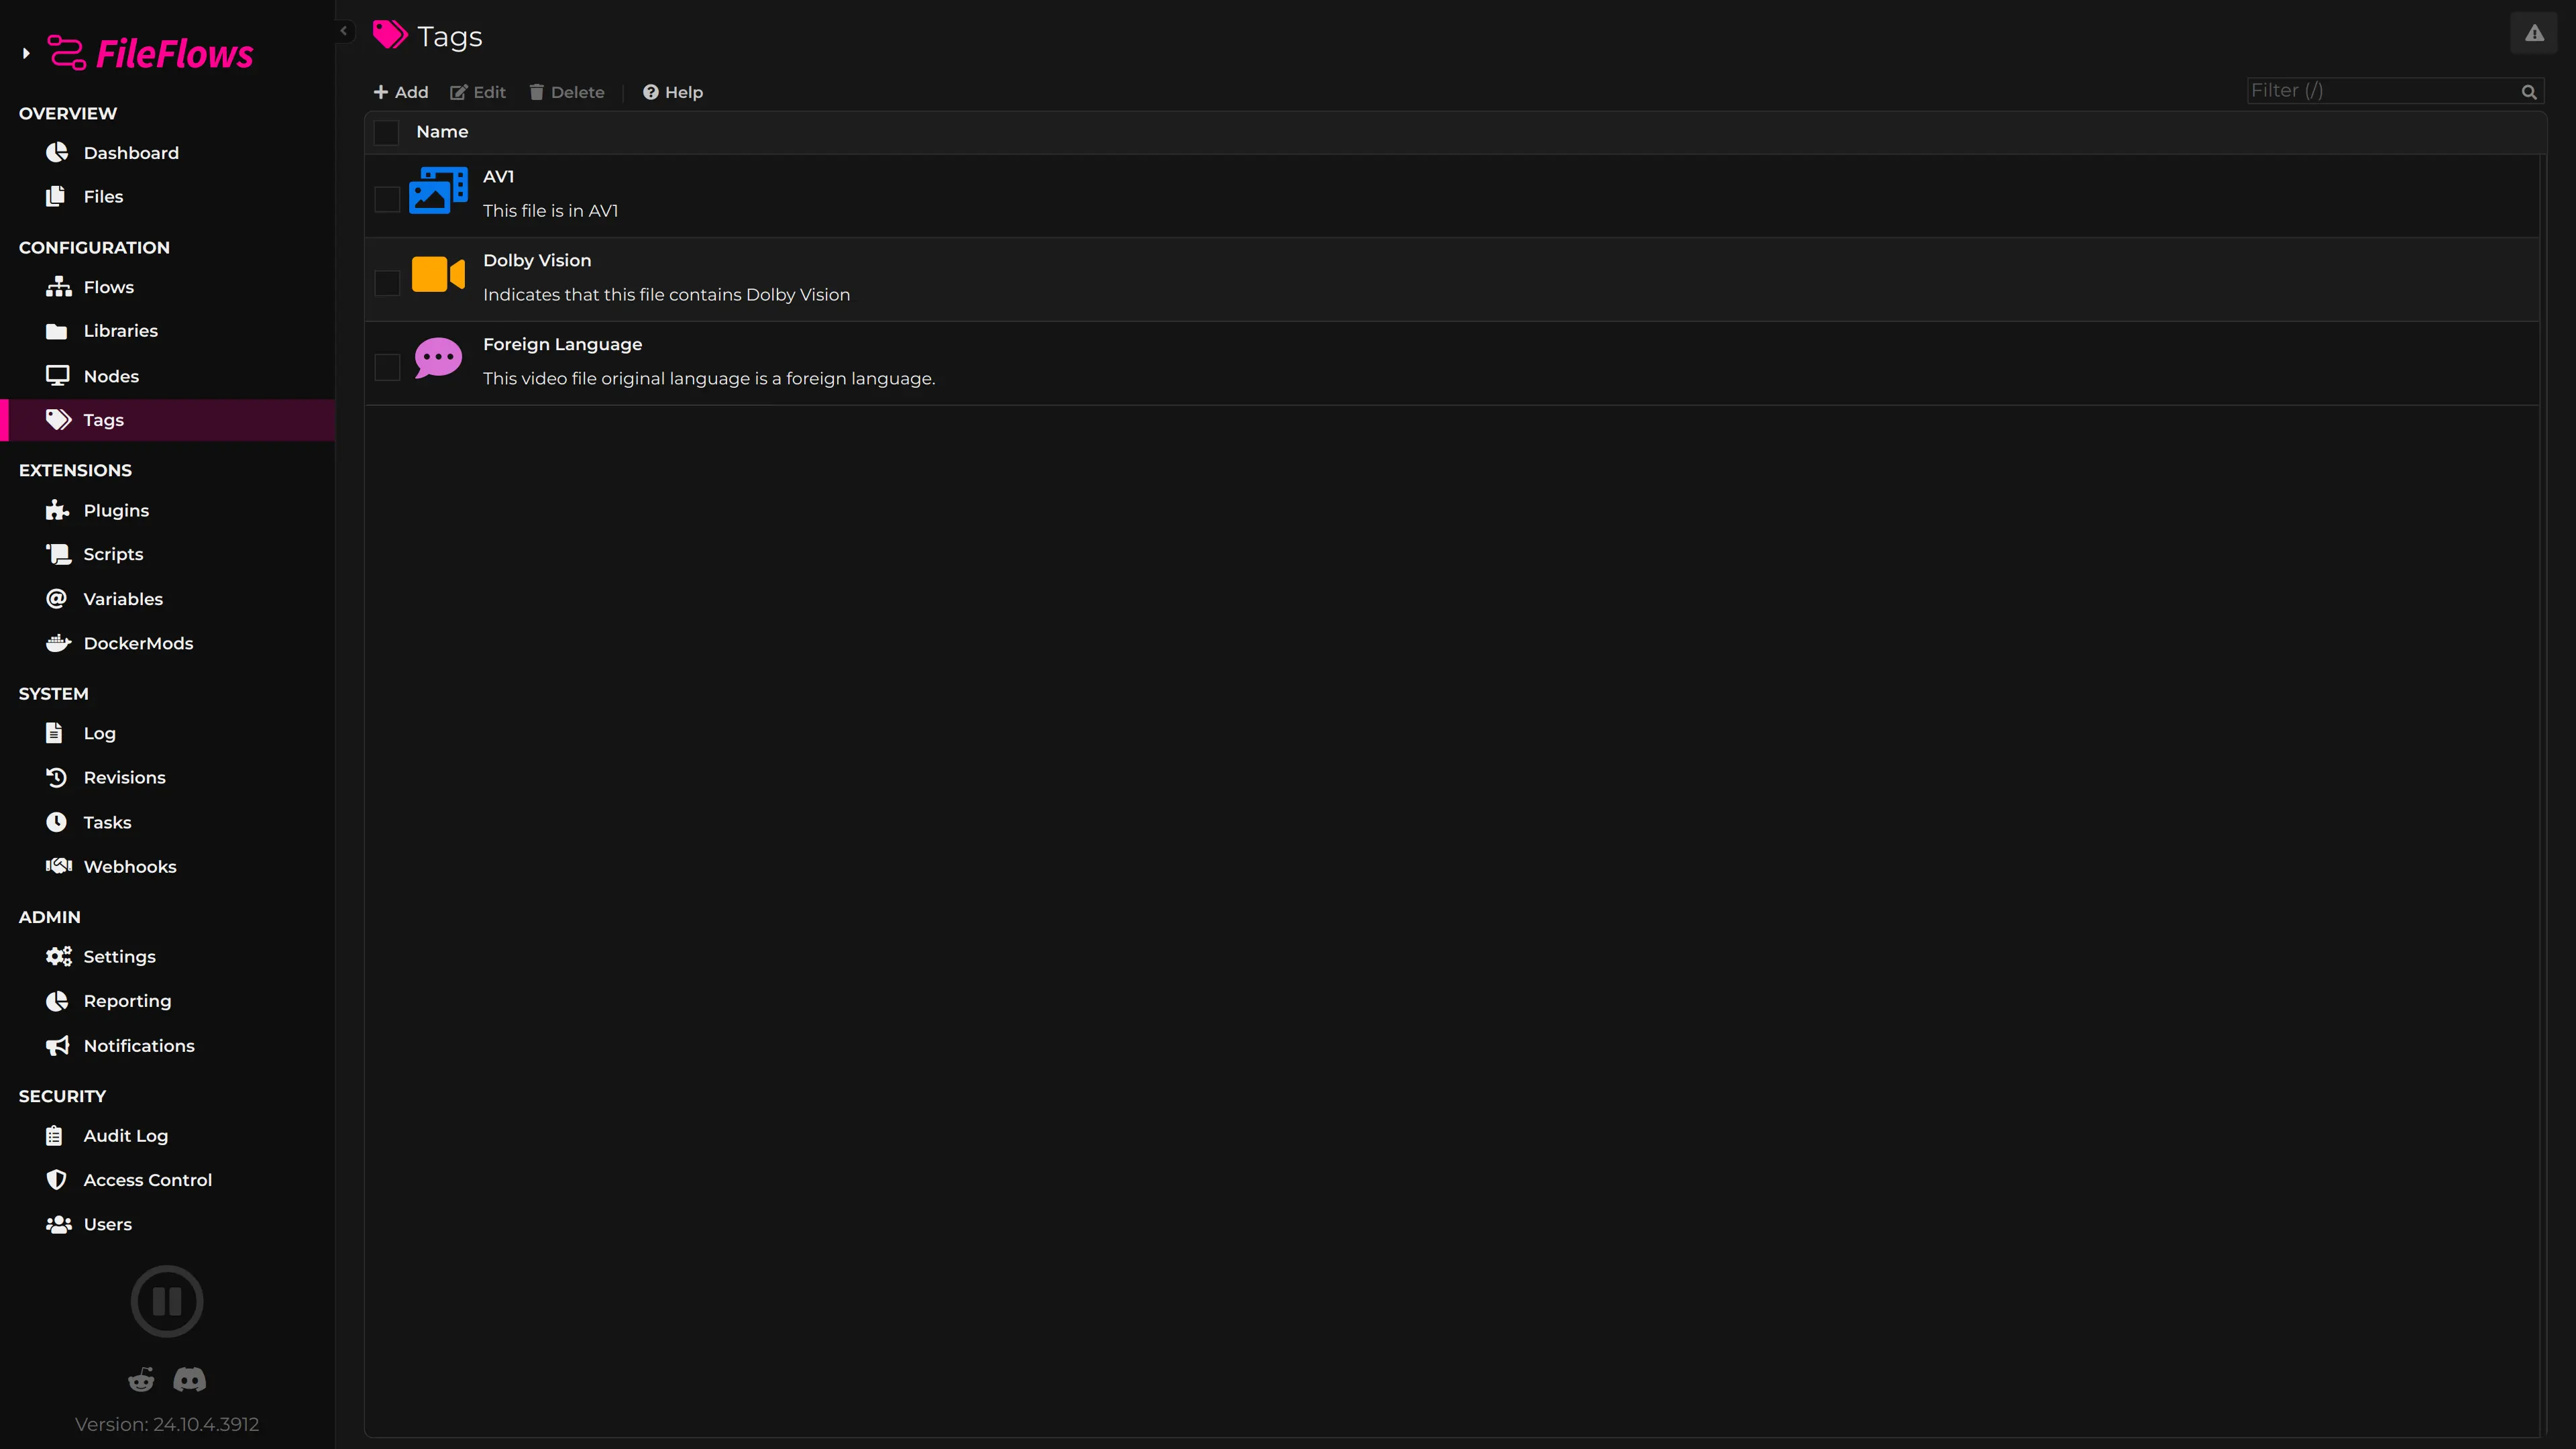Click 'This video file original language' description
The image size is (2576, 1449).
(x=709, y=379)
